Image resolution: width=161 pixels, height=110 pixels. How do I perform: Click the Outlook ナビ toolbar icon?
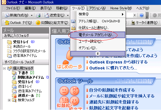(7, 23)
